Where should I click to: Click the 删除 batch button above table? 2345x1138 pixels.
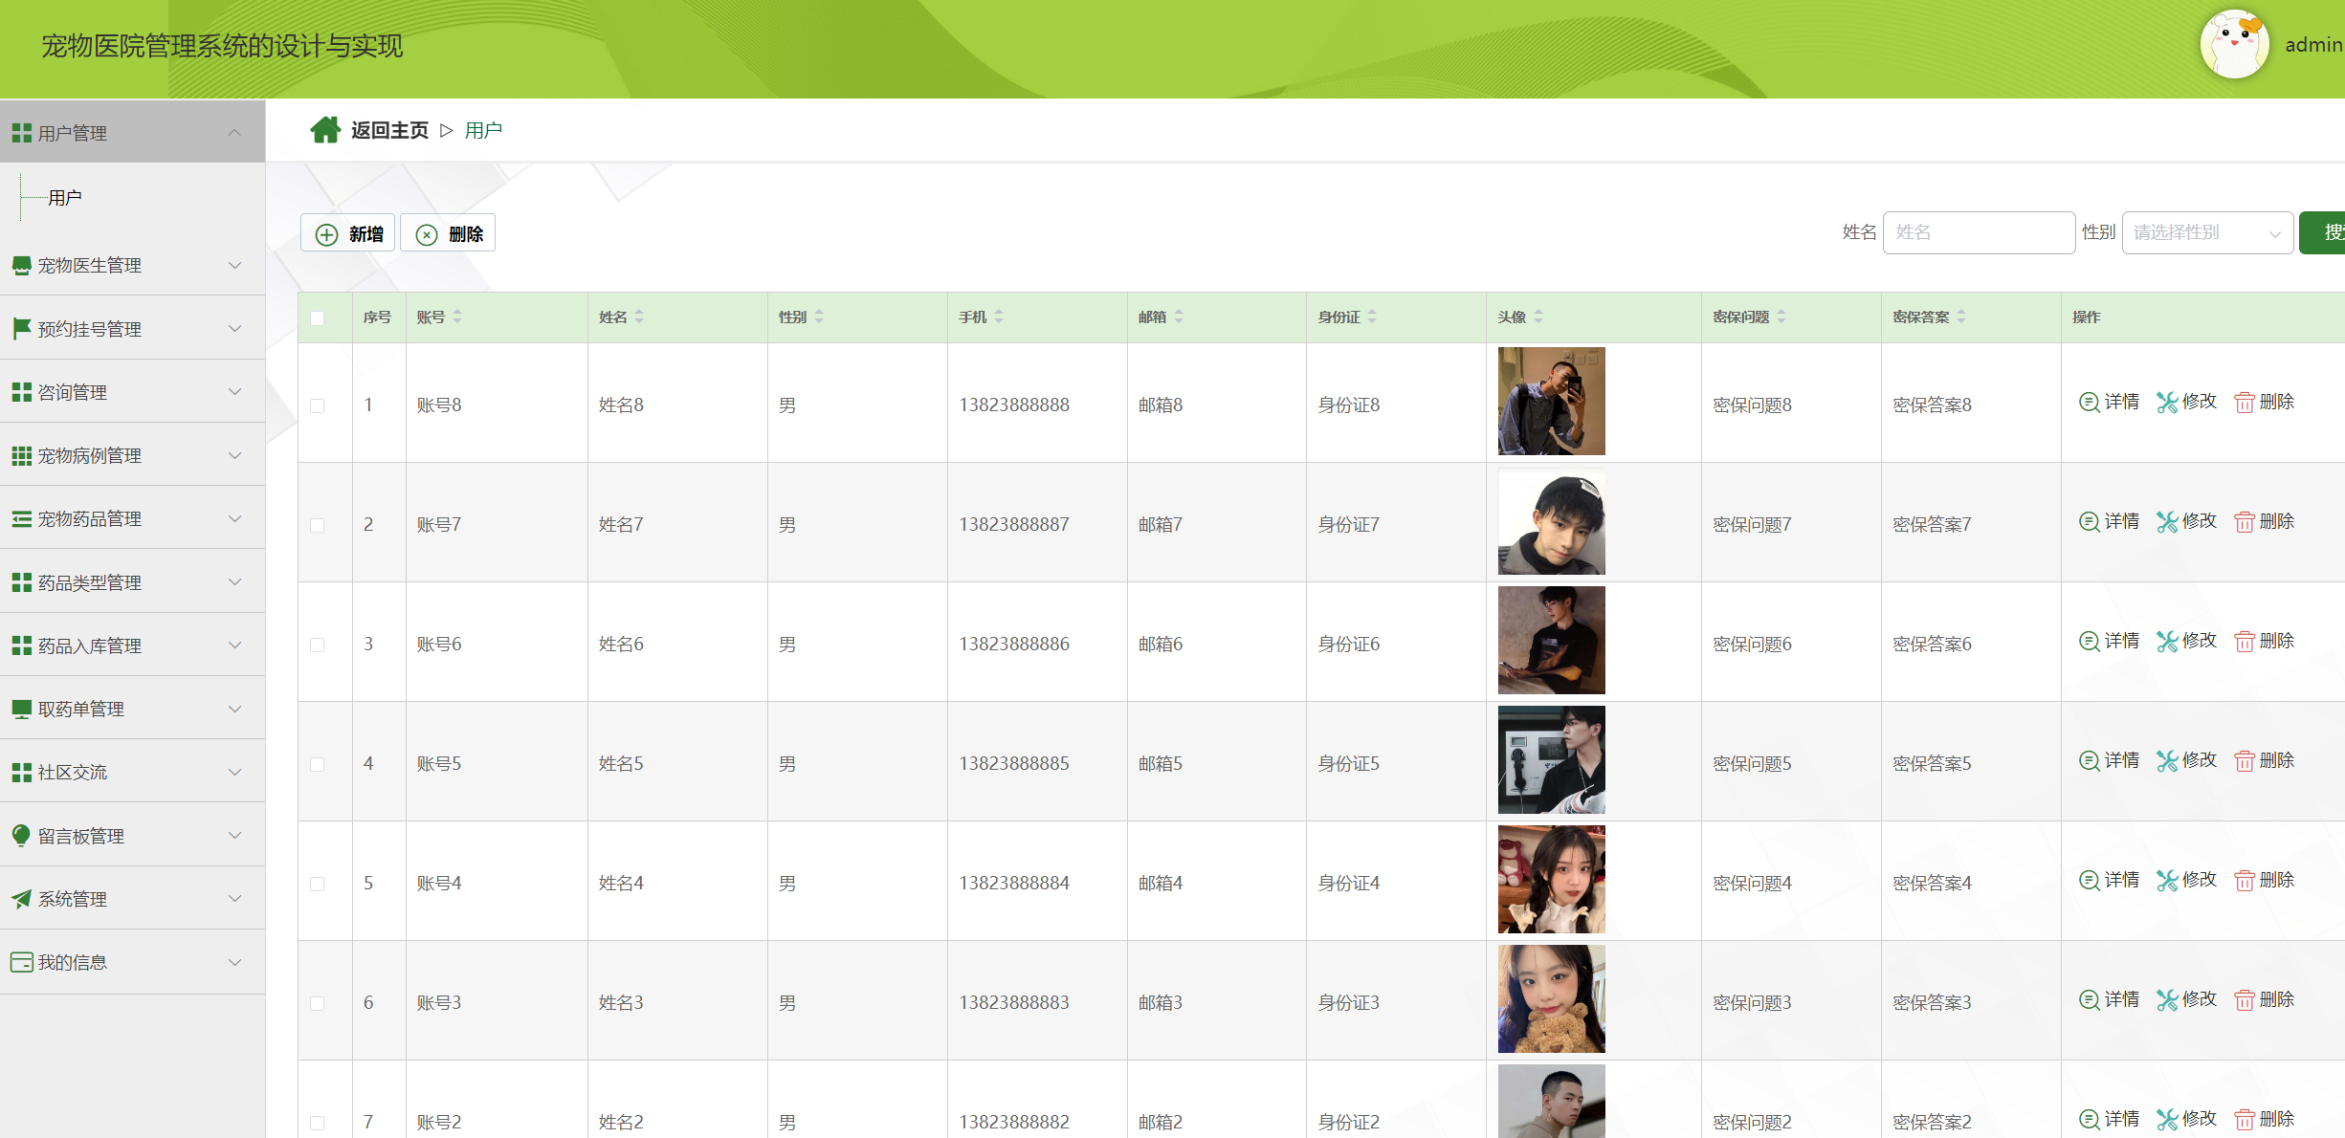click(448, 233)
